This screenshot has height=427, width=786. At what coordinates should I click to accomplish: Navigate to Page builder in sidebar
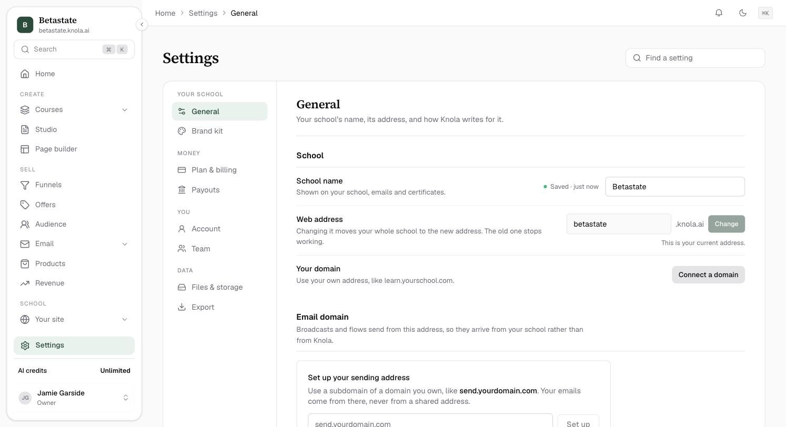click(x=74, y=149)
